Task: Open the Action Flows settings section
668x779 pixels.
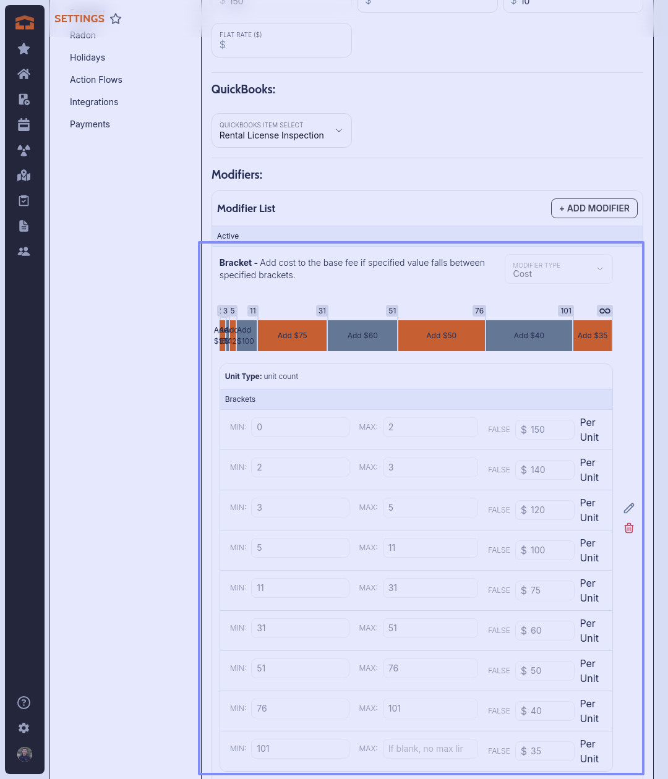Action: click(x=96, y=80)
